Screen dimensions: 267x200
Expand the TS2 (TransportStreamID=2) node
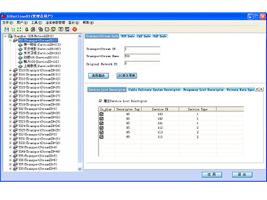click(x=11, y=109)
